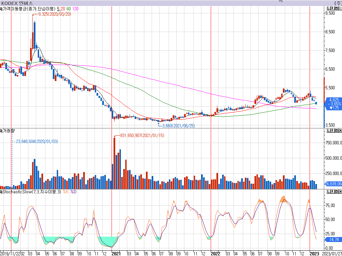The image size is (342, 256).
Task: Maximize the StochasticSlow panel
Action: pos(336,192)
